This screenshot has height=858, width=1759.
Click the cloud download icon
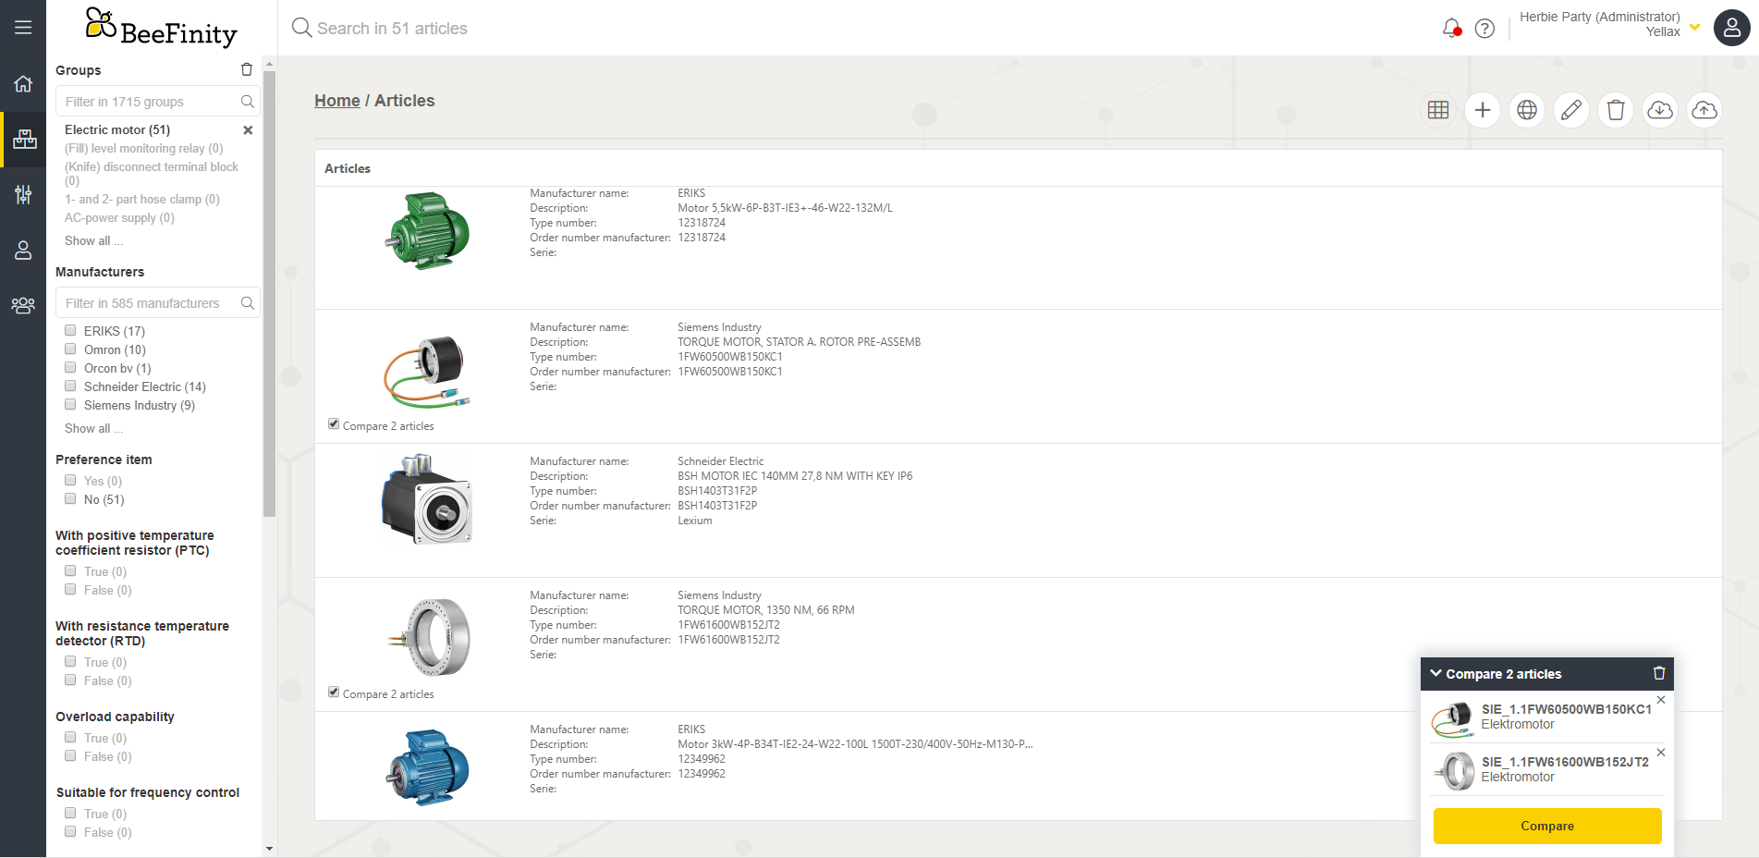[x=1660, y=110]
